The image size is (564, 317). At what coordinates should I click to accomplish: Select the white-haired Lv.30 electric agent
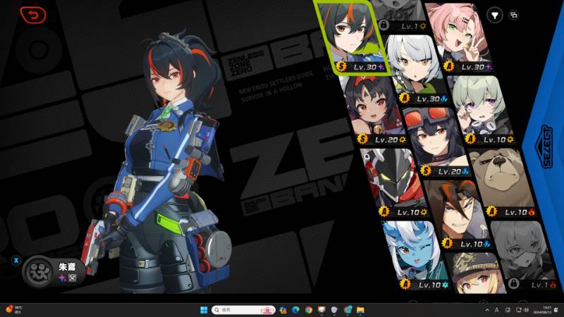click(416, 69)
